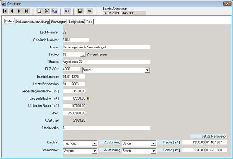This screenshot has width=233, height=159.
Task: Go to the previous record
Action: point(12,11)
